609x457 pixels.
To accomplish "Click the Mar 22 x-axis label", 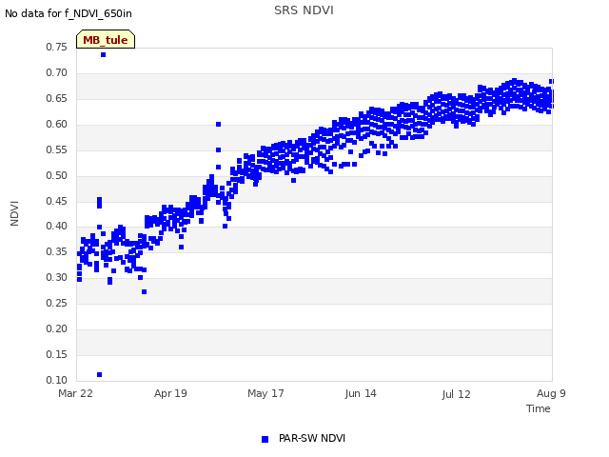I will (75, 393).
